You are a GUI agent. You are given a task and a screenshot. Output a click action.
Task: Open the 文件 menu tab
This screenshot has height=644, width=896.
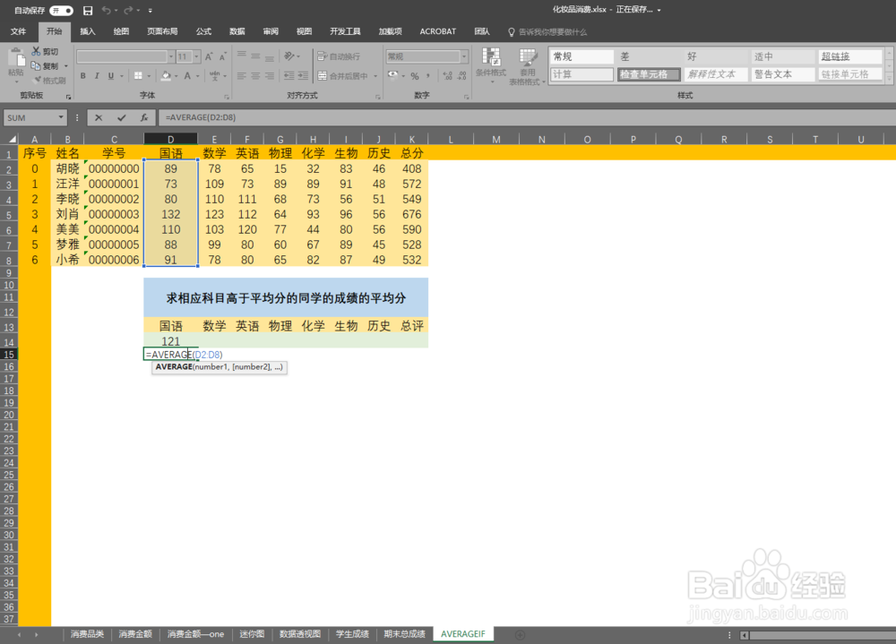[18, 31]
